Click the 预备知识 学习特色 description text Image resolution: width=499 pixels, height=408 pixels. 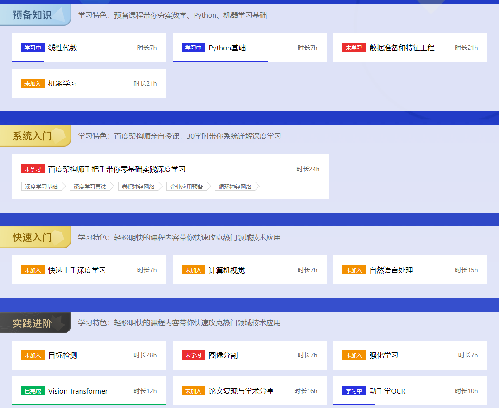click(x=172, y=15)
